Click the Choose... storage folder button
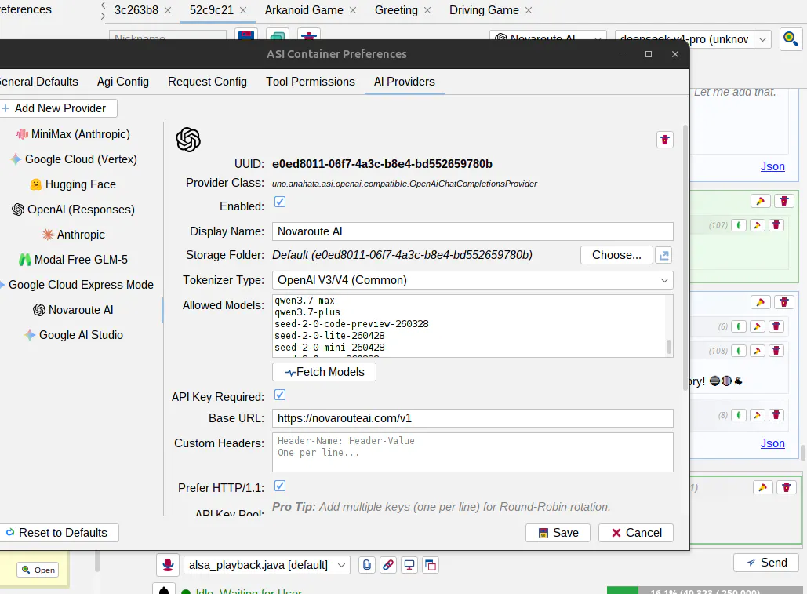Image resolution: width=807 pixels, height=594 pixels. [x=616, y=255]
